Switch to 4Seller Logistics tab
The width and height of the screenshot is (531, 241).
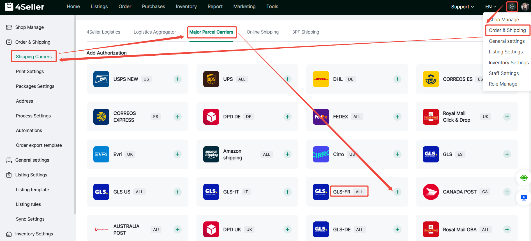pyautogui.click(x=103, y=32)
